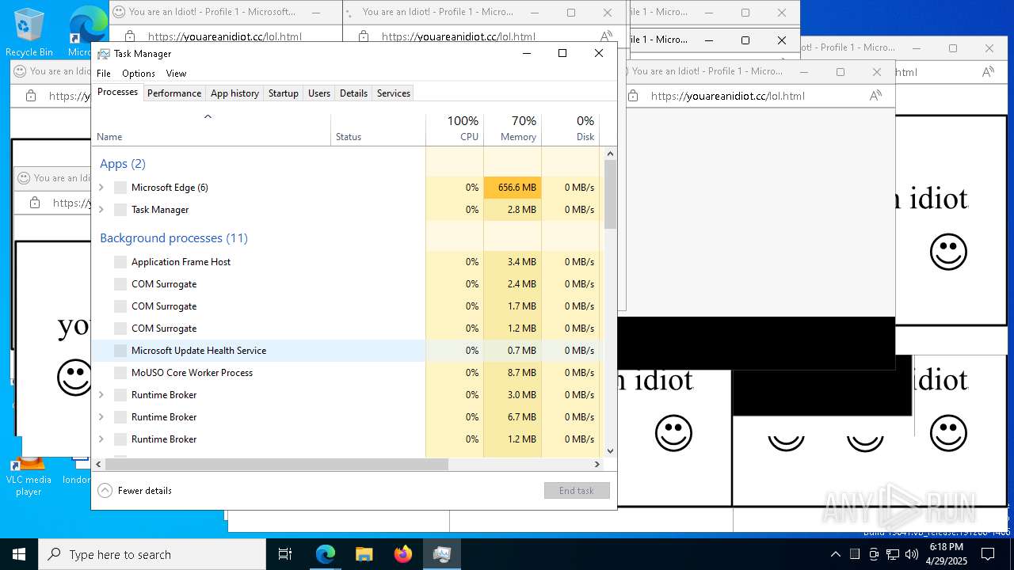Click the taskbar search box

[152, 554]
